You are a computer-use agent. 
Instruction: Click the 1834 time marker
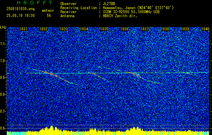tap(84, 29)
